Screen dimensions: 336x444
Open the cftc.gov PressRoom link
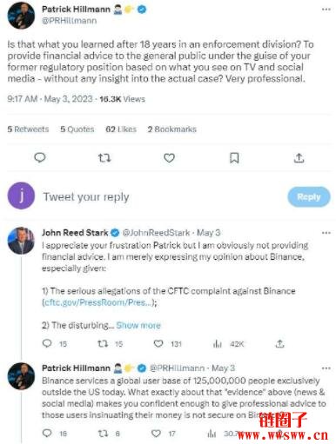pyautogui.click(x=98, y=302)
